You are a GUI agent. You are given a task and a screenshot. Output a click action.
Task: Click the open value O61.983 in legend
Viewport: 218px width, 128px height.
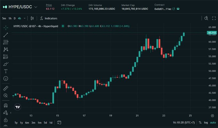pyautogui.click(x=72, y=26)
